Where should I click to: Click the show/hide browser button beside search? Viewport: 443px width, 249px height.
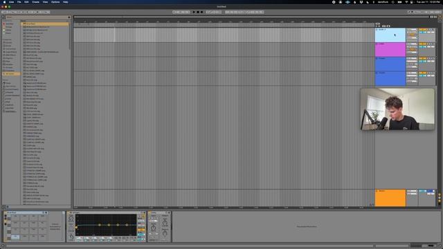pos(3,17)
